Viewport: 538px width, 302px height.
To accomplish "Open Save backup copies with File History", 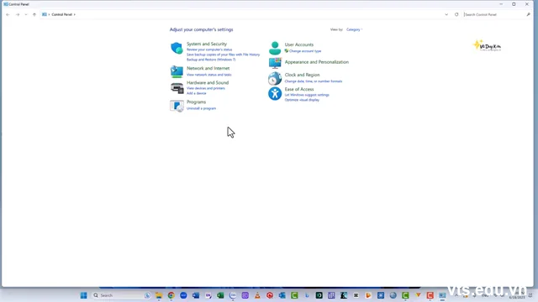I will tap(223, 55).
